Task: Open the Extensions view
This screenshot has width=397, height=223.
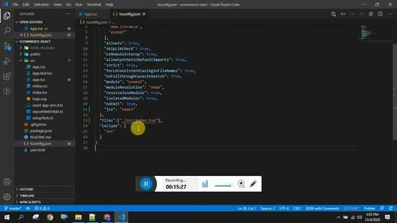Action: (7, 76)
